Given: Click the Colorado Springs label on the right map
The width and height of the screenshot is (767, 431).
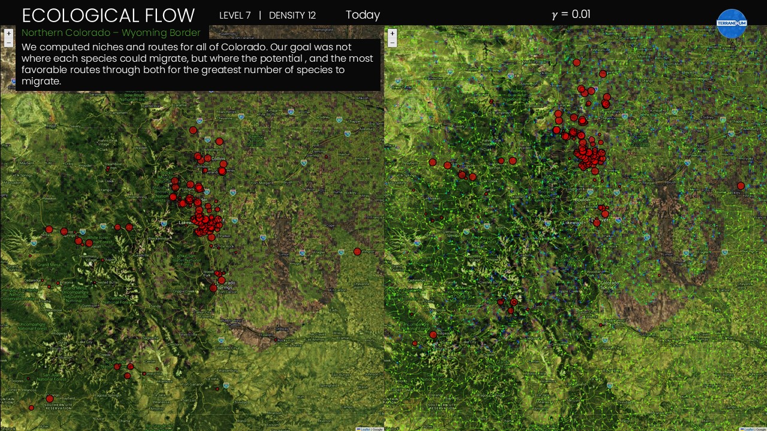Looking at the screenshot, I should [x=609, y=284].
